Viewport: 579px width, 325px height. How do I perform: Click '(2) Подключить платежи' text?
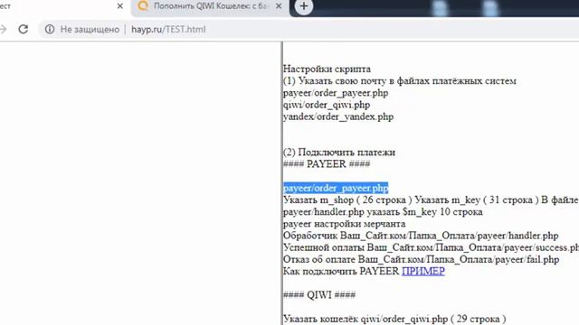click(x=339, y=153)
